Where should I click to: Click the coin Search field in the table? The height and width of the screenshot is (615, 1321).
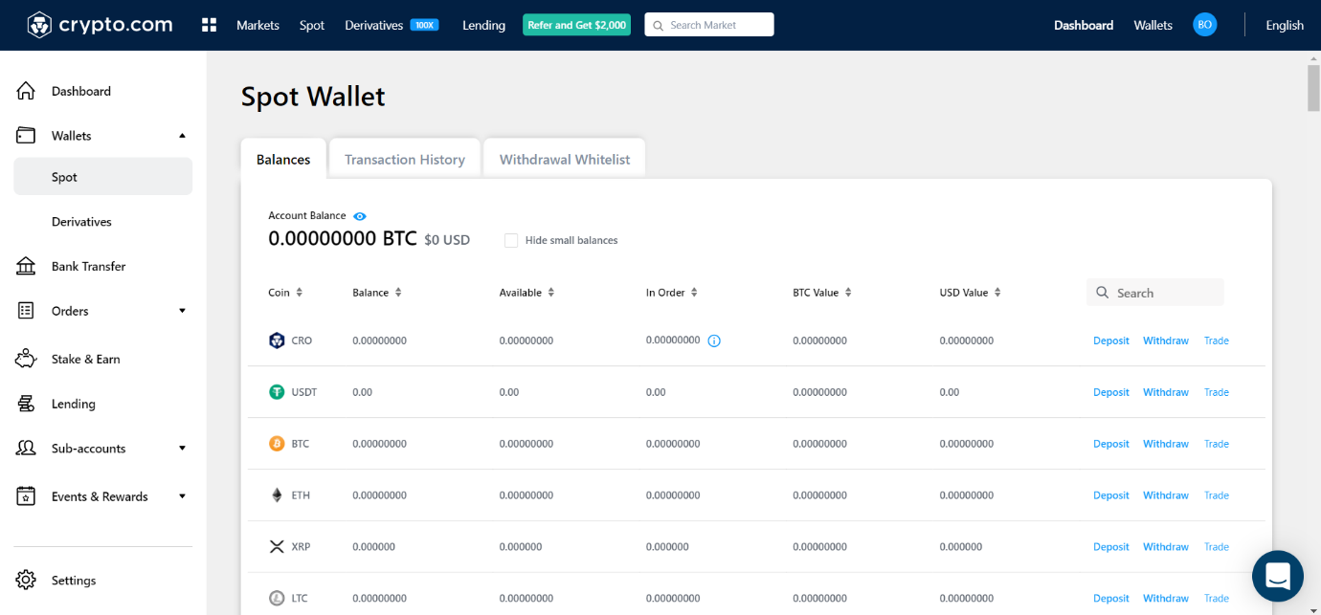[1154, 293]
